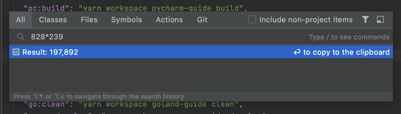Go to the Actions tab
This screenshot has height=114, width=401.
coord(169,20)
